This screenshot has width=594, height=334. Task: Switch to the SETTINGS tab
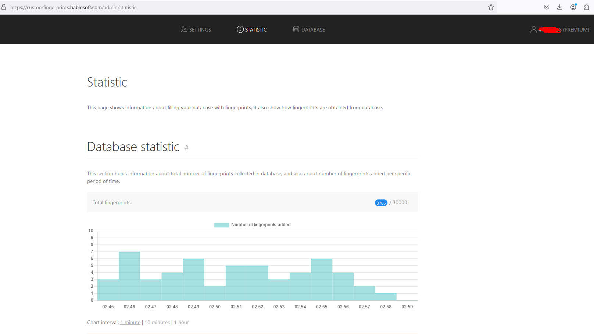click(200, 30)
